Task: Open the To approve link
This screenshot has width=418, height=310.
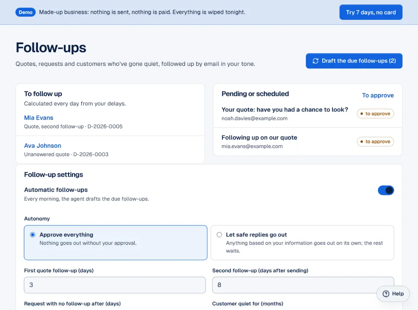Action: click(378, 96)
